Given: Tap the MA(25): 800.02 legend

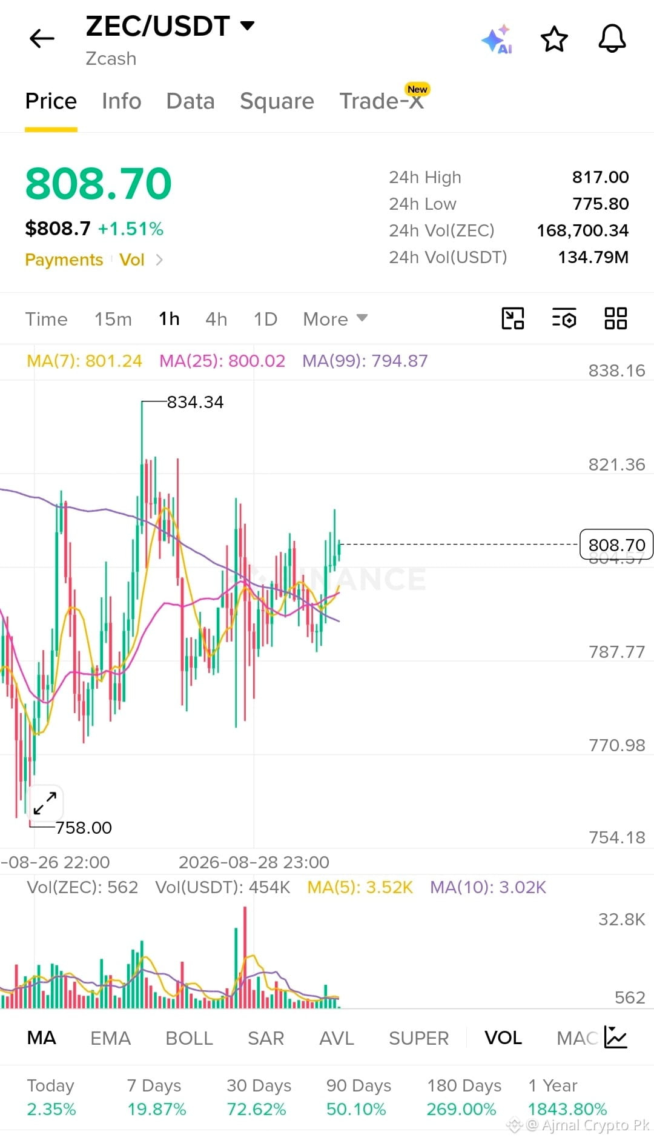Looking at the screenshot, I should click(222, 361).
